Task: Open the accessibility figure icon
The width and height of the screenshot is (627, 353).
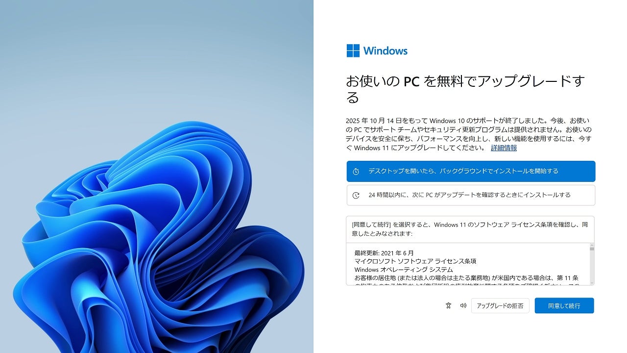Action: [448, 305]
